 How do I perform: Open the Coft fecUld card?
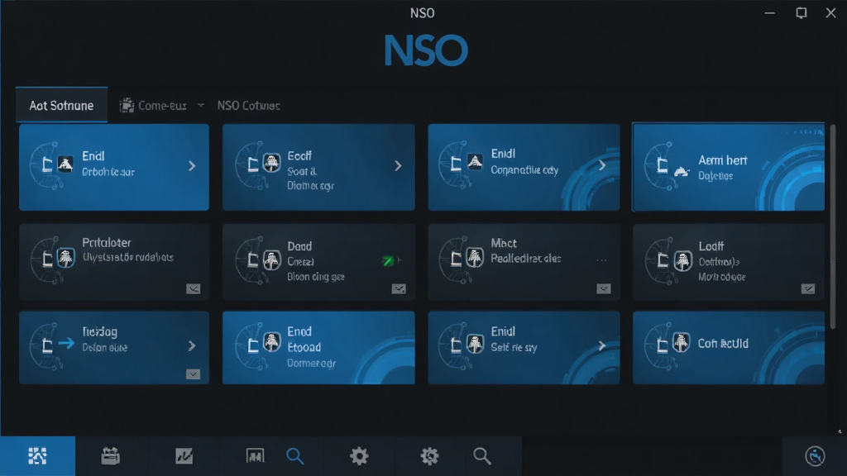pyautogui.click(x=729, y=348)
